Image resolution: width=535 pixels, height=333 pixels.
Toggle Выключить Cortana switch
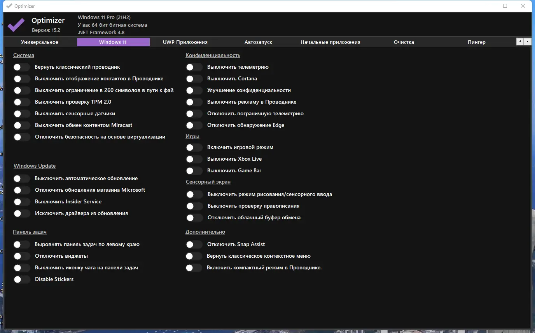[194, 79]
